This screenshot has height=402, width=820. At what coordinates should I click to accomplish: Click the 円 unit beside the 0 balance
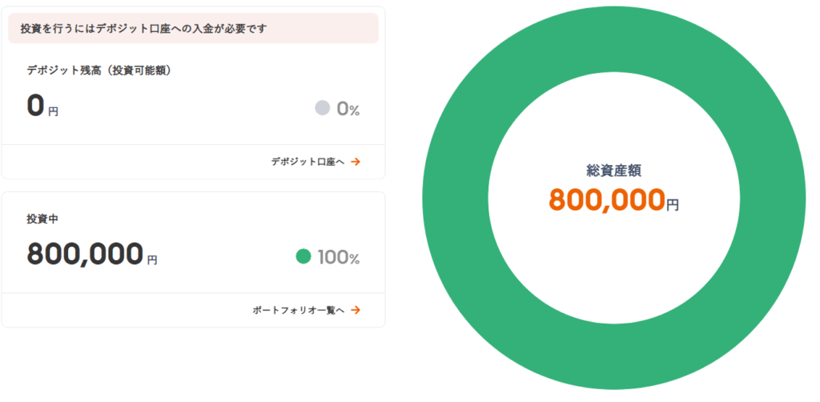tap(54, 112)
